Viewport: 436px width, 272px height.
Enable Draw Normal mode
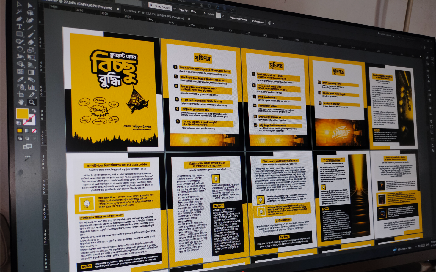pyautogui.click(x=20, y=138)
